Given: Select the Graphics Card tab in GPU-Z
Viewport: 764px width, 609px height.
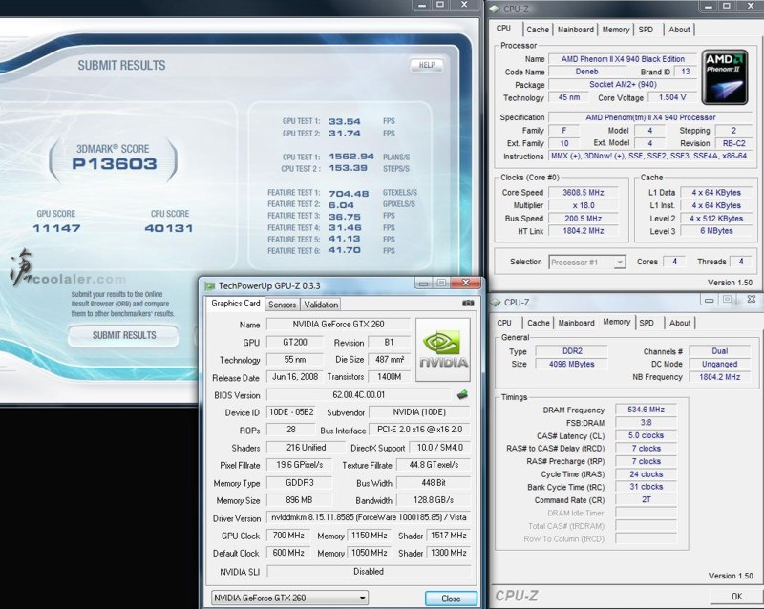Looking at the screenshot, I should (235, 303).
